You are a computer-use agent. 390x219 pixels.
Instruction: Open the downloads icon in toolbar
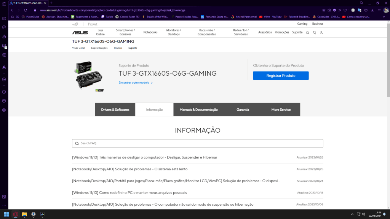click(372, 10)
